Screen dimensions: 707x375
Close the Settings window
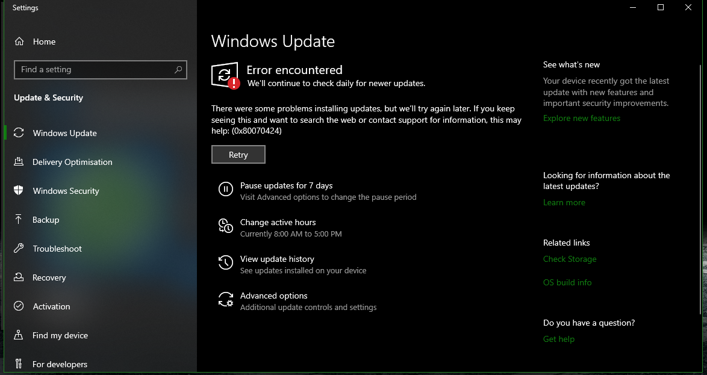(688, 7)
